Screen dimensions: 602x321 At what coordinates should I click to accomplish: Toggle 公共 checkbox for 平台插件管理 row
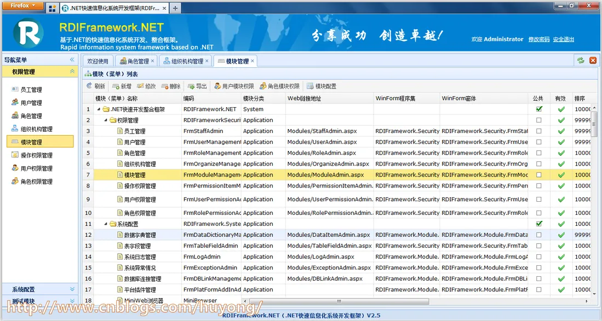[539, 290]
